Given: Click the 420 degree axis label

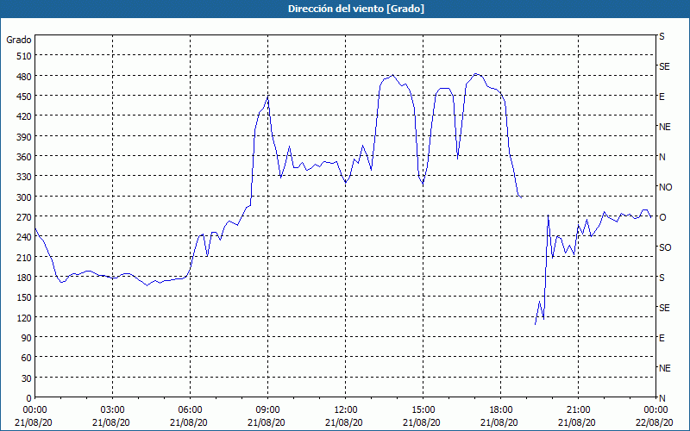Looking at the screenshot, I should pyautogui.click(x=24, y=116).
